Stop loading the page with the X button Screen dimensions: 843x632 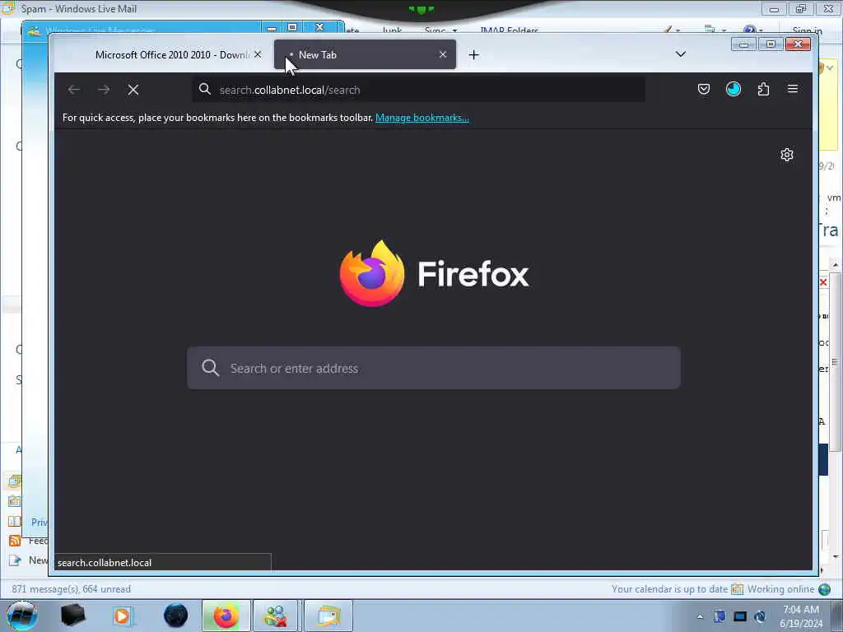133,90
